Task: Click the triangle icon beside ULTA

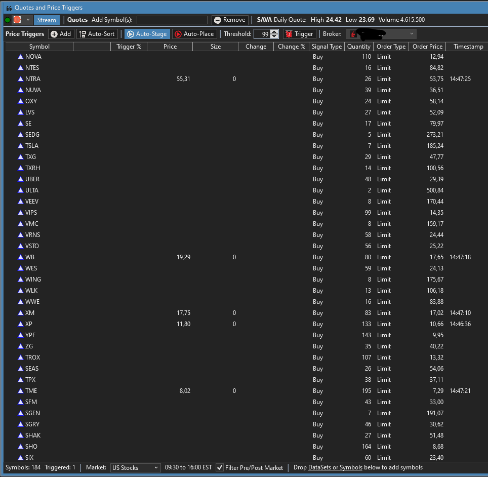Action: 21,190
